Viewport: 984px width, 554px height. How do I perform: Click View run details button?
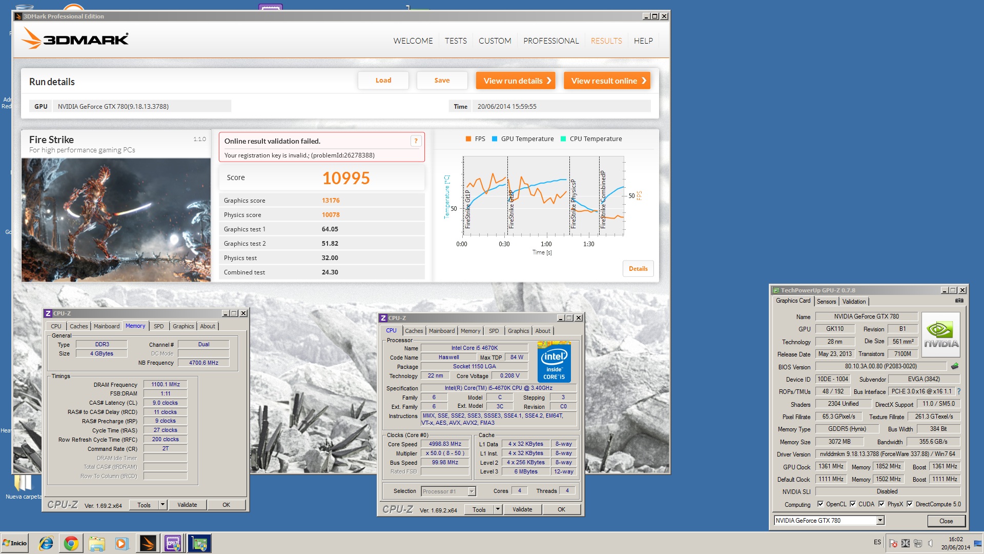516,81
